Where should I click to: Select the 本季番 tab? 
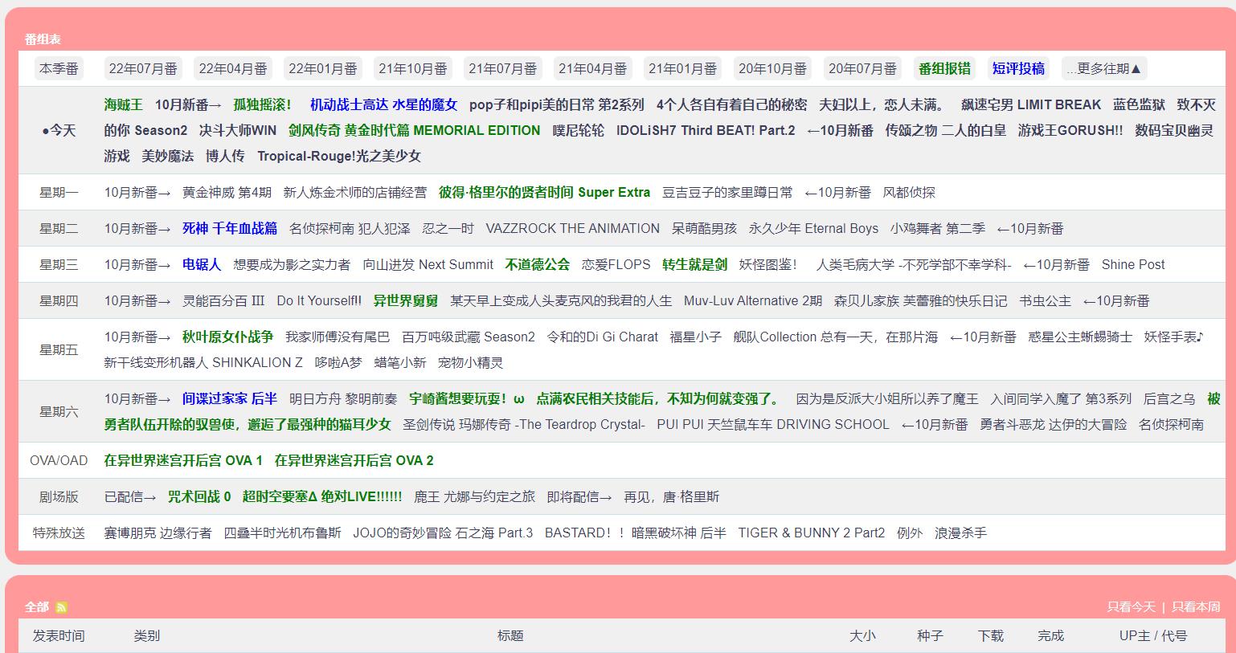click(59, 68)
